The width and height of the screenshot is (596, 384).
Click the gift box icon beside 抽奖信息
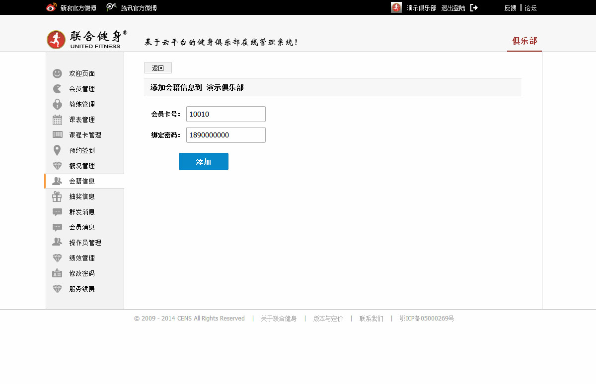57,196
